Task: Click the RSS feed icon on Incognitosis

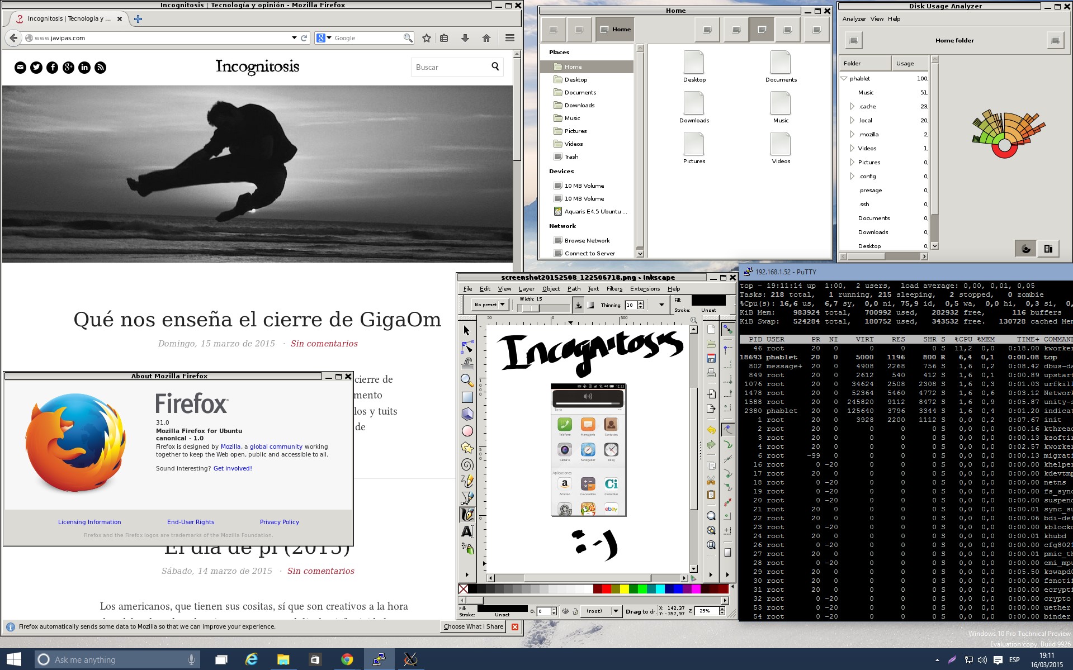Action: coord(100,68)
